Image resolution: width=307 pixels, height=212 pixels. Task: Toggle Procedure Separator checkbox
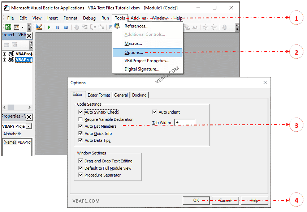81,175
